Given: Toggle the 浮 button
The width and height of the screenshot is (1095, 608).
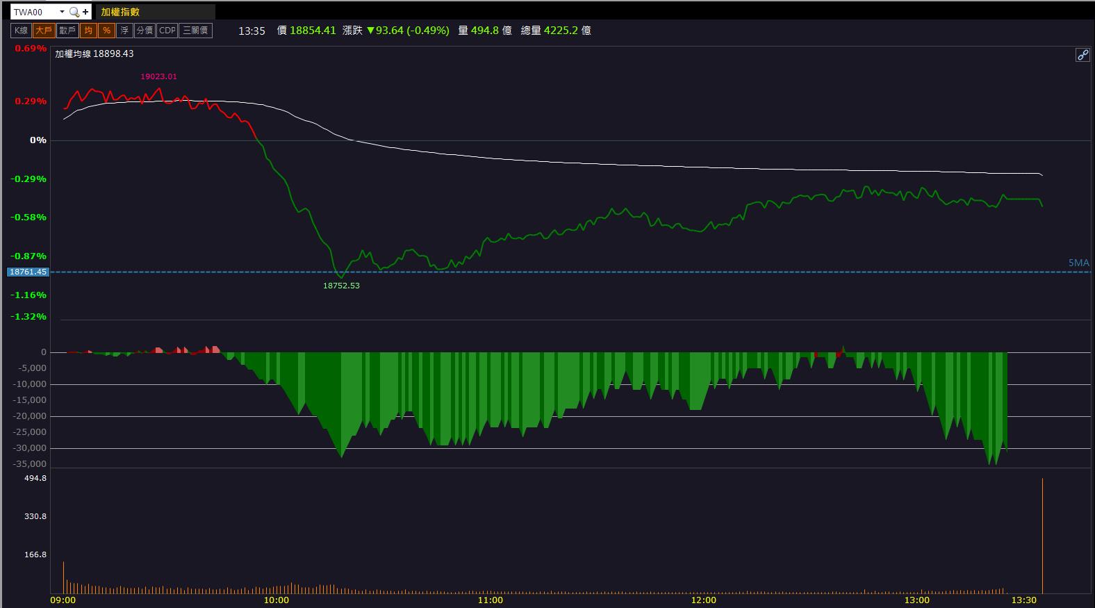Looking at the screenshot, I should [x=124, y=31].
